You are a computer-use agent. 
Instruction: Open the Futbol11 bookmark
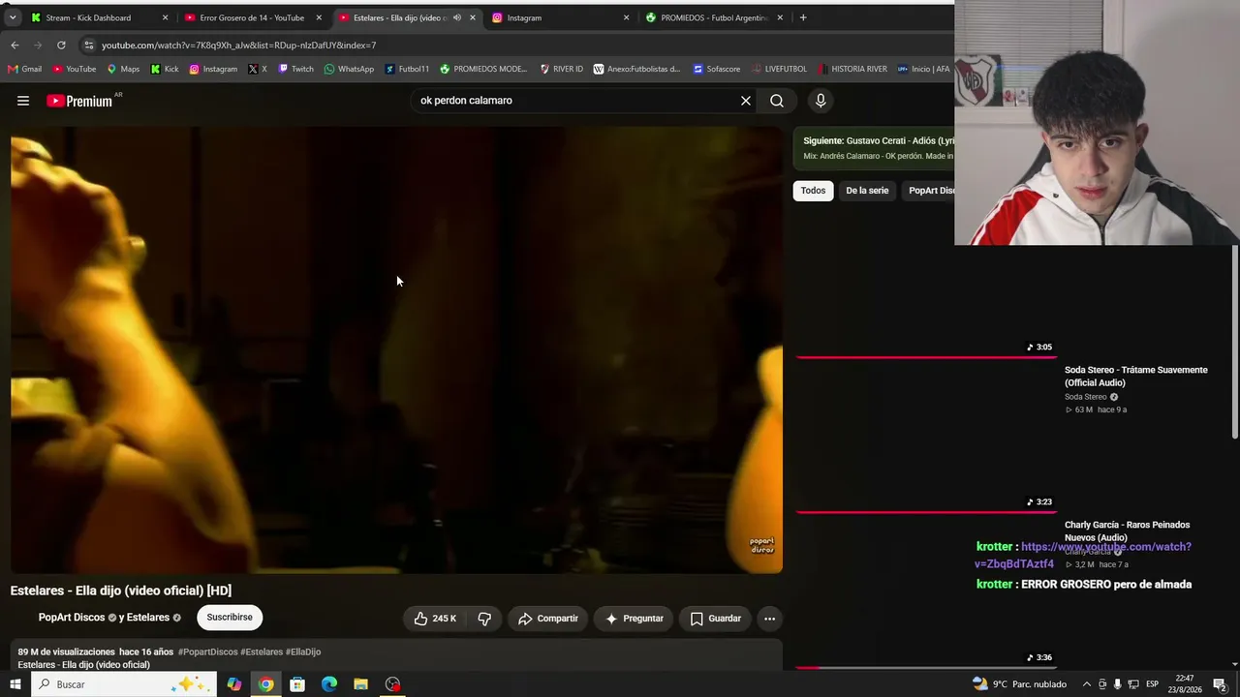click(407, 69)
